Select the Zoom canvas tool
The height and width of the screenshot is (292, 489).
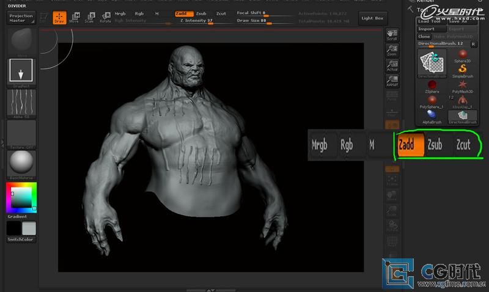click(392, 50)
